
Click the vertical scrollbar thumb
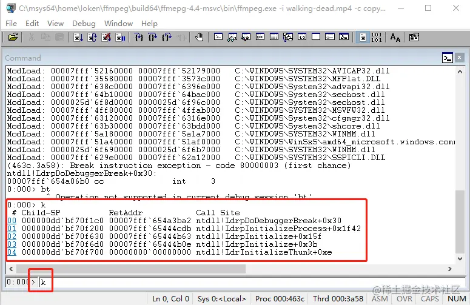pyautogui.click(x=460, y=222)
